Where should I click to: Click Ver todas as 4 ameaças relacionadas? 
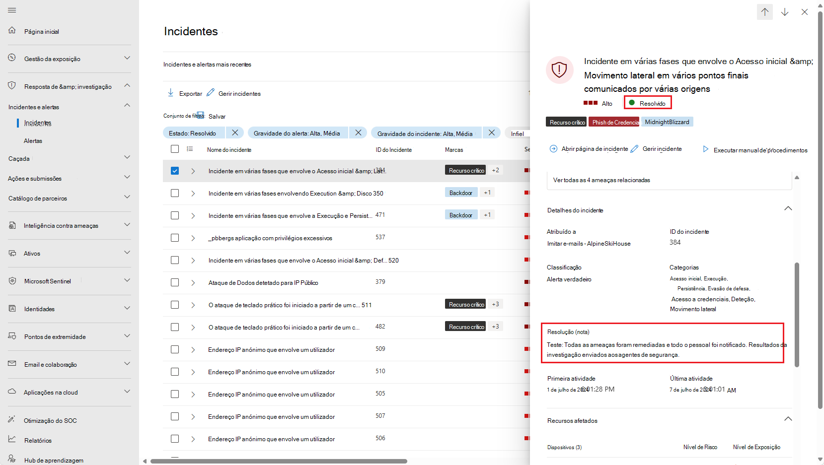tap(601, 180)
